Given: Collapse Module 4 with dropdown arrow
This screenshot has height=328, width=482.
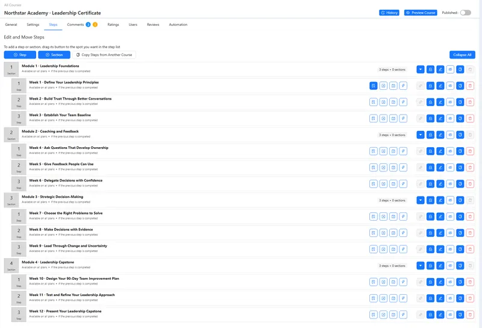Looking at the screenshot, I should (420, 265).
